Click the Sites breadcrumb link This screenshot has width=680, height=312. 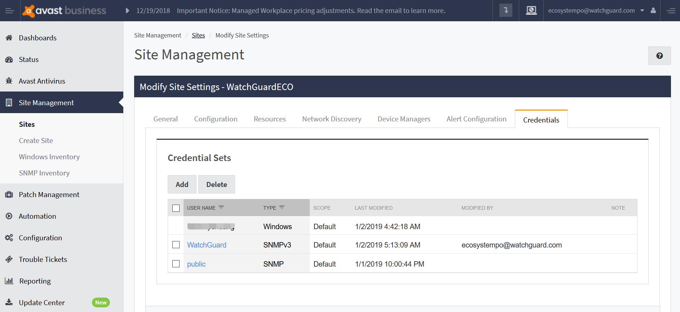[198, 35]
